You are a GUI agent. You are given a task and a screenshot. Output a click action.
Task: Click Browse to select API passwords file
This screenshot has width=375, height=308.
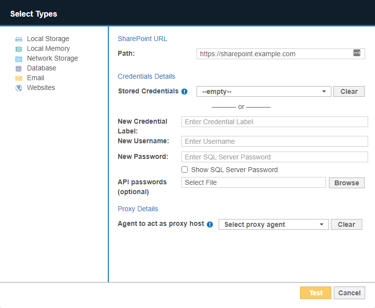pyautogui.click(x=347, y=183)
